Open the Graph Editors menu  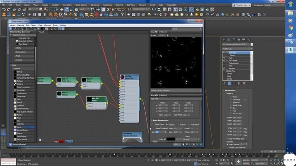coord(81,5)
